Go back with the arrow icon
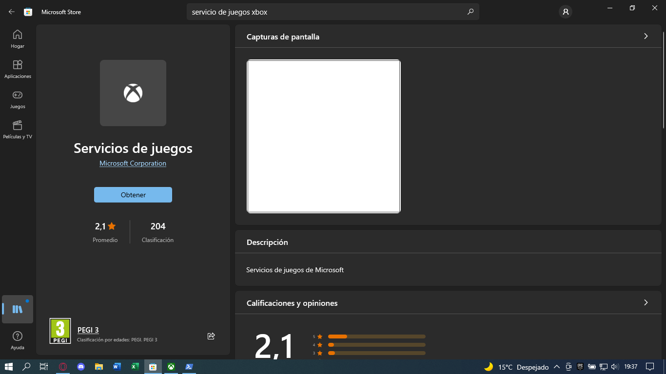This screenshot has height=374, width=666. click(x=12, y=12)
